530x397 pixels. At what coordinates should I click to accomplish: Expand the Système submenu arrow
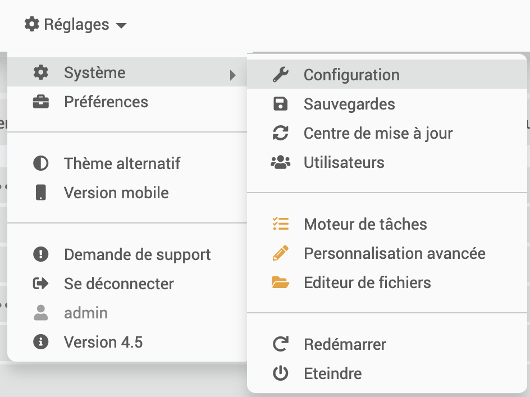[233, 75]
